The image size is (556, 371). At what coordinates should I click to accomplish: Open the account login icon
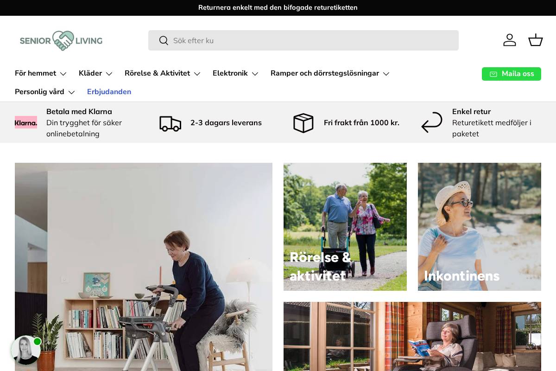tap(510, 40)
